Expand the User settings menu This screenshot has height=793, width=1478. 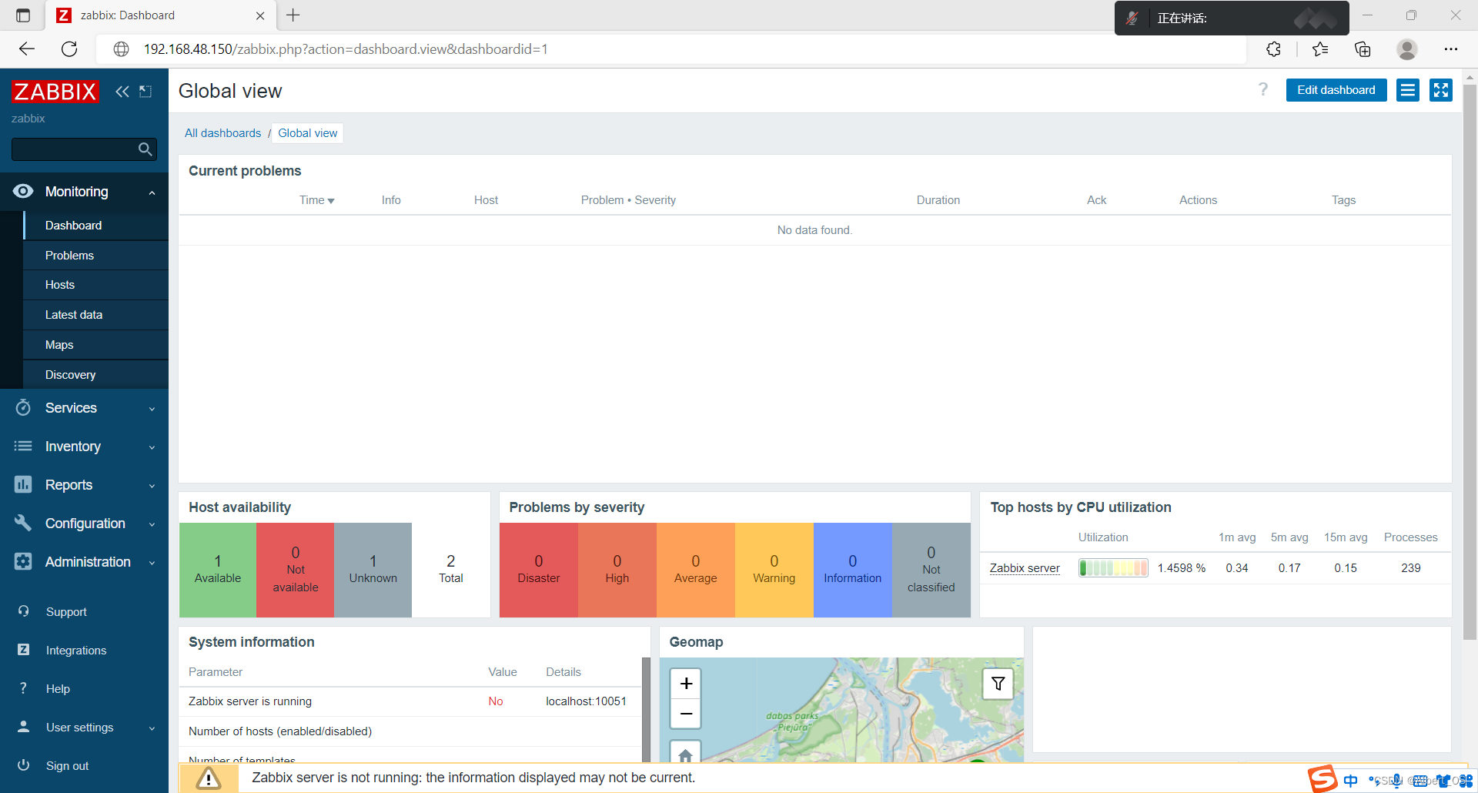pos(152,728)
